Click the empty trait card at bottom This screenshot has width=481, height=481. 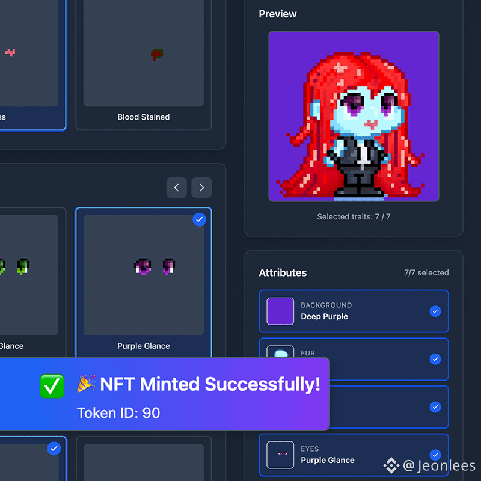(x=144, y=459)
